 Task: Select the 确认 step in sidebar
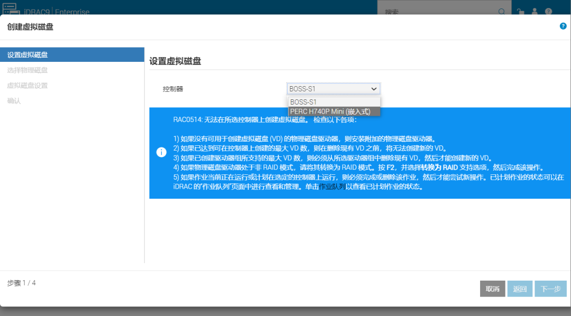14,101
